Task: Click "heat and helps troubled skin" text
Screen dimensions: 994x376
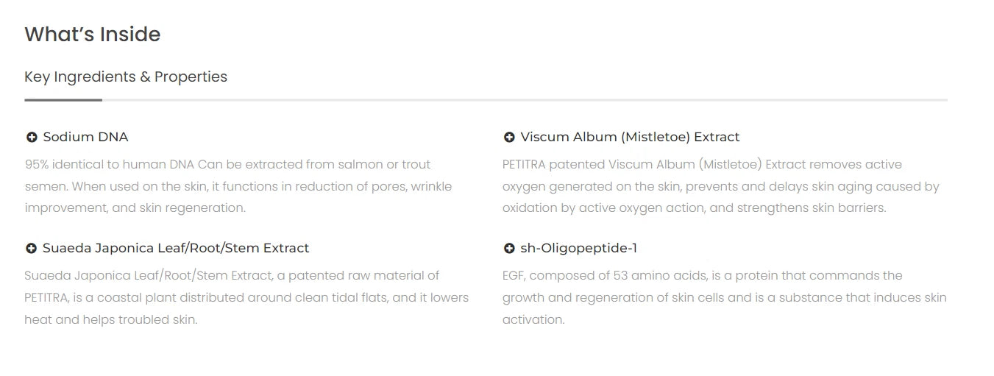Action: [x=111, y=320]
